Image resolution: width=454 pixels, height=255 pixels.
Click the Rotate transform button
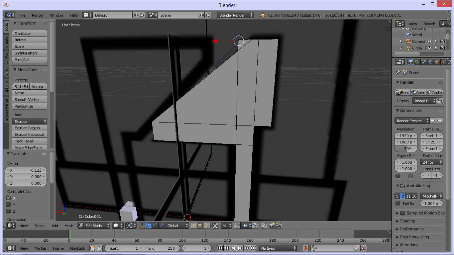point(30,40)
